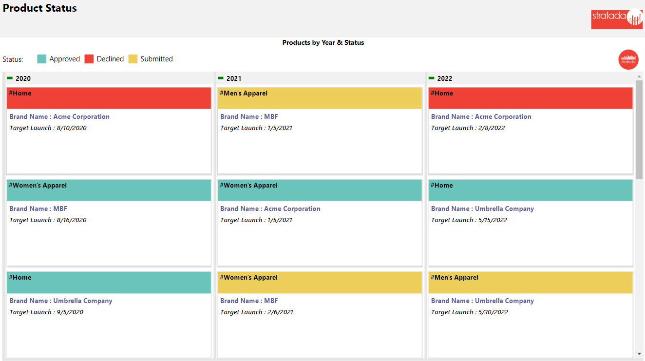
Task: Click the Stratada logo in the header
Action: [617, 19]
